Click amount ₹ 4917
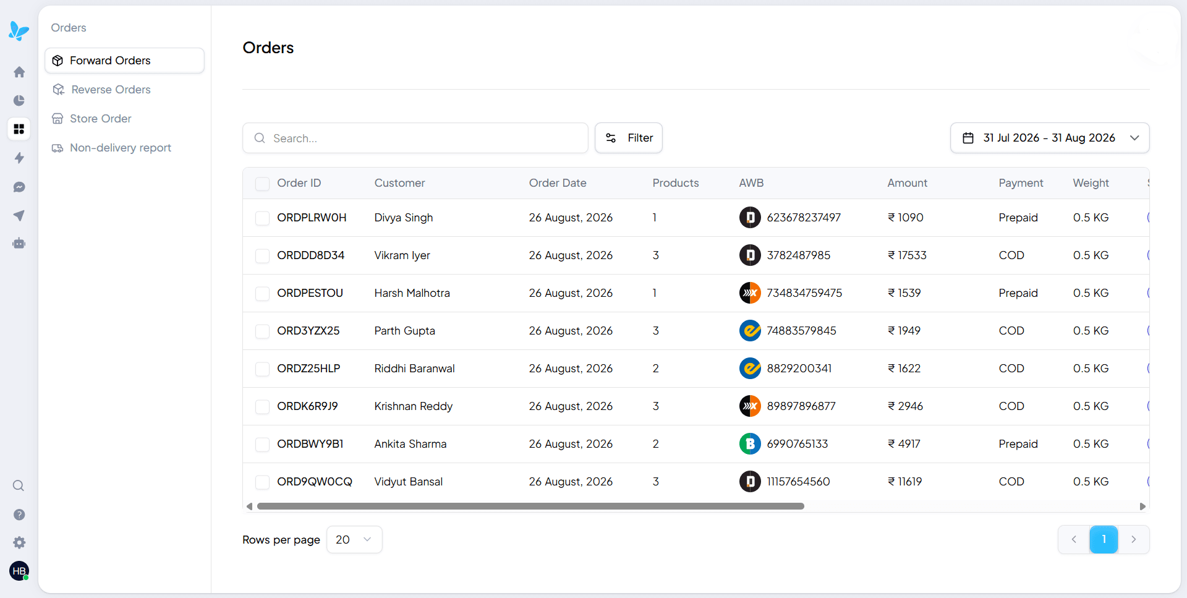1187x598 pixels. [x=904, y=444]
